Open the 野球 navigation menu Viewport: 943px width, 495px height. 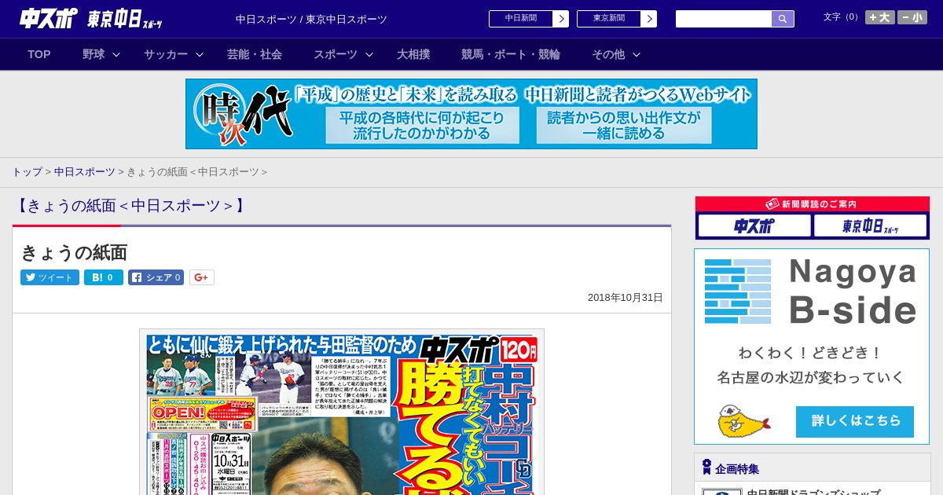(x=94, y=54)
